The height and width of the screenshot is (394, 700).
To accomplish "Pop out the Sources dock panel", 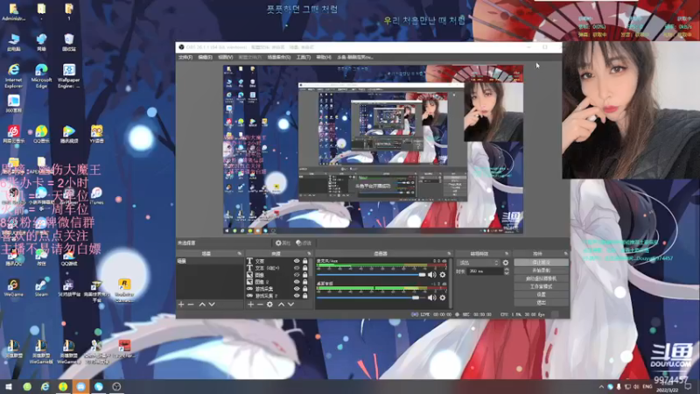I will click(x=309, y=254).
